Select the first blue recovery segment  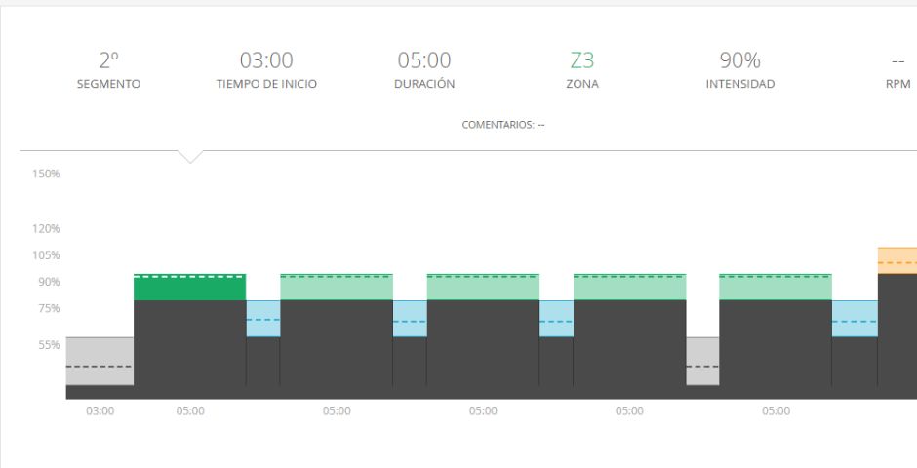263,319
